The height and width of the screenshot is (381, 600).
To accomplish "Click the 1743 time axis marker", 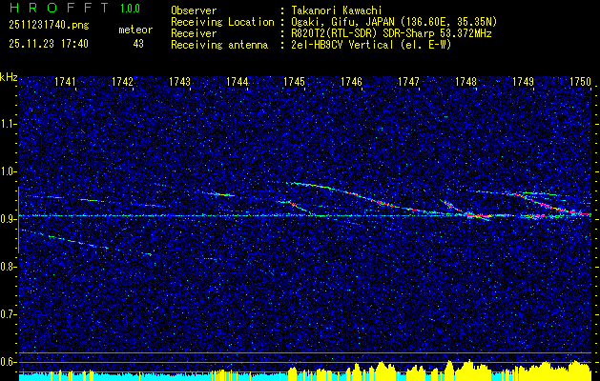I will pyautogui.click(x=179, y=82).
